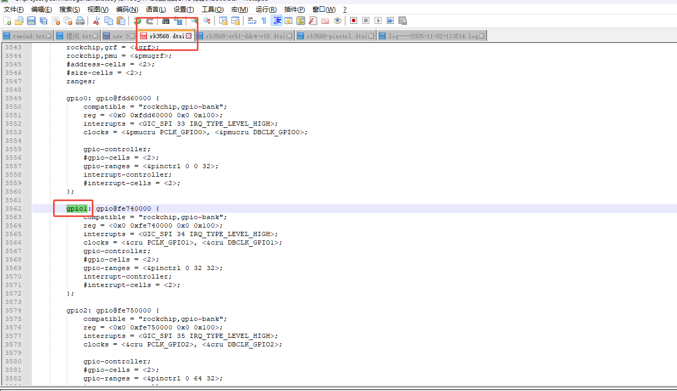Viewport: 677px width, 391px height.
Task: Open the 宏(M) menu
Action: pos(239,10)
